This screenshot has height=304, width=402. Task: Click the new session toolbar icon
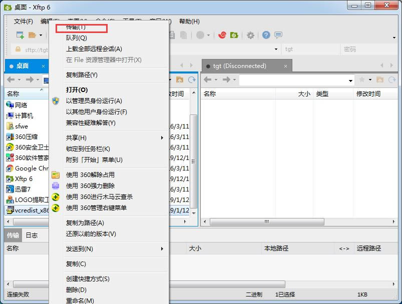tap(20, 35)
